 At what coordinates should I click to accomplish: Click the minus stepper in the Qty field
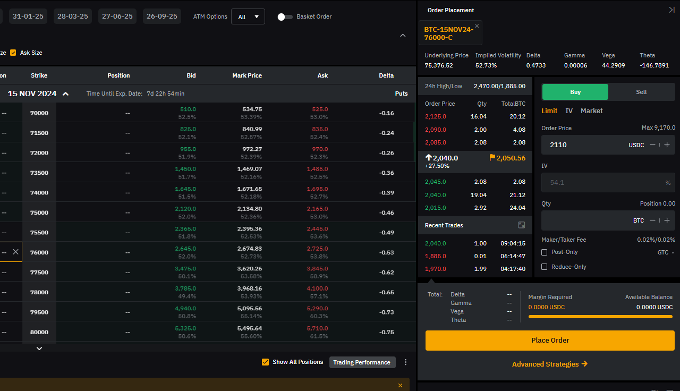tap(652, 220)
